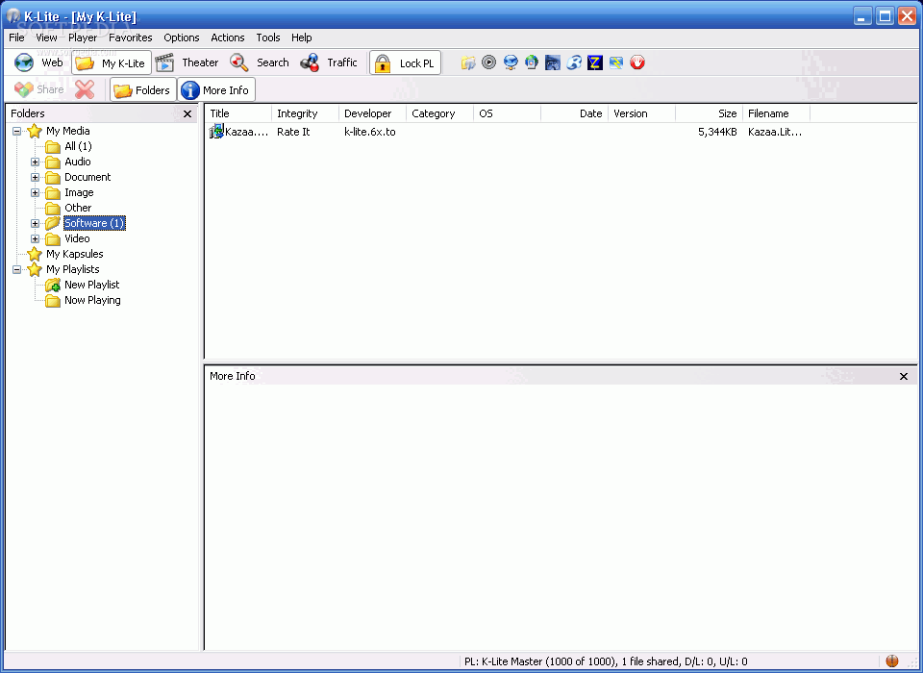Expand the Software (1) folder node
This screenshot has height=673, width=923.
tap(36, 223)
